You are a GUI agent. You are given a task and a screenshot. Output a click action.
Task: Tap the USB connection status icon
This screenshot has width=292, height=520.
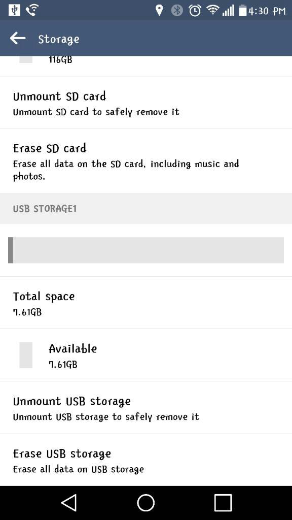[14, 10]
